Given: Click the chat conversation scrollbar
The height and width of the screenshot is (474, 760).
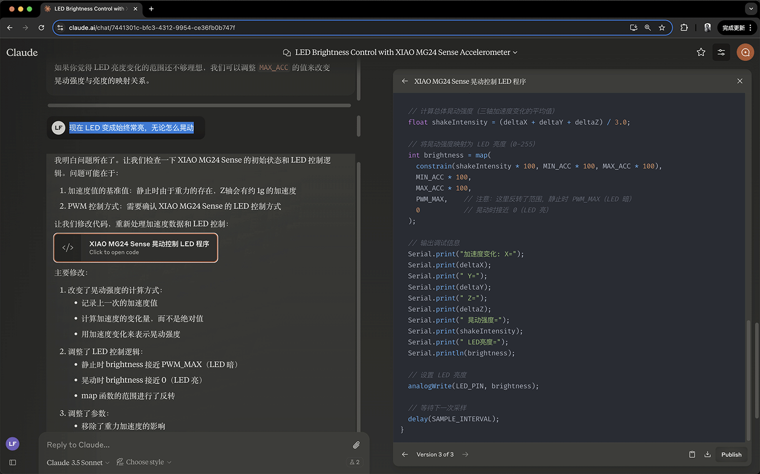Looking at the screenshot, I should click(359, 297).
